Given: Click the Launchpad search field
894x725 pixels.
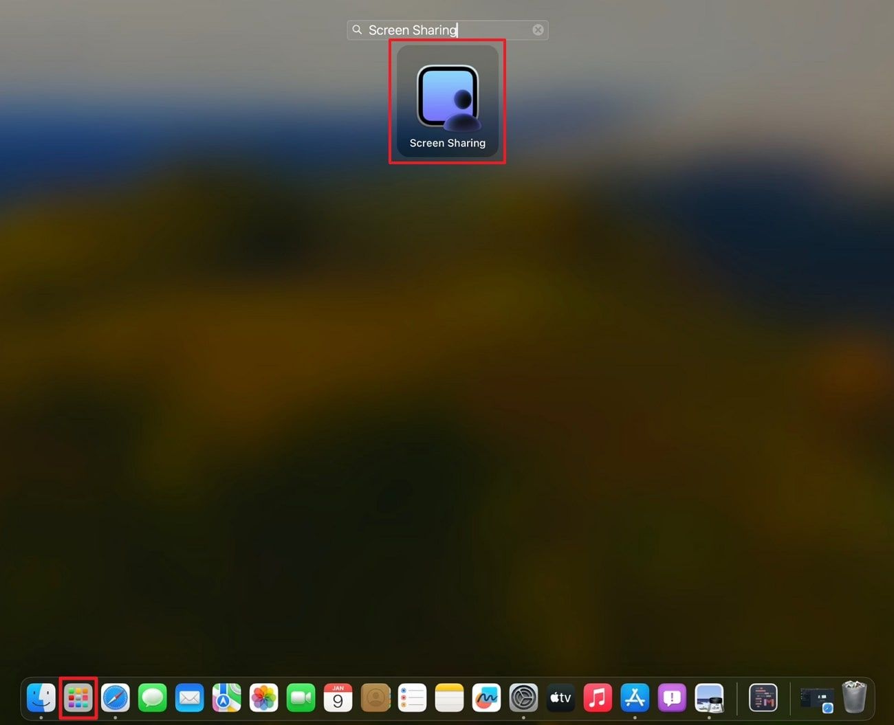Looking at the screenshot, I should click(440, 30).
